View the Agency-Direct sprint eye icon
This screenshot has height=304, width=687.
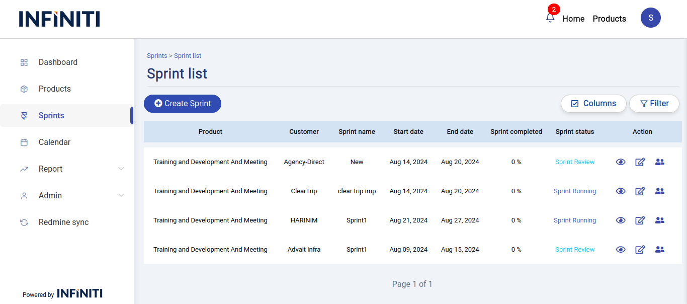tap(621, 162)
